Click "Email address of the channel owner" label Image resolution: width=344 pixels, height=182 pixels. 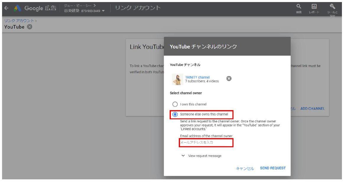click(206, 136)
